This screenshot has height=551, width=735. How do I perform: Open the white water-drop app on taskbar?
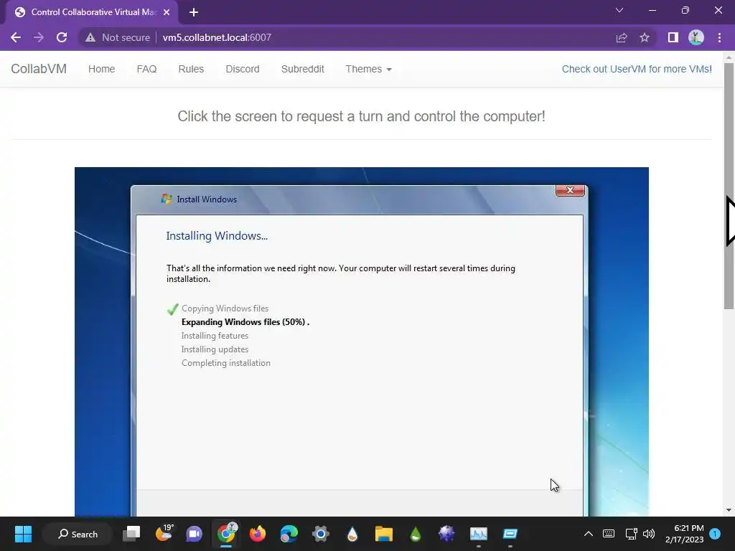point(352,534)
